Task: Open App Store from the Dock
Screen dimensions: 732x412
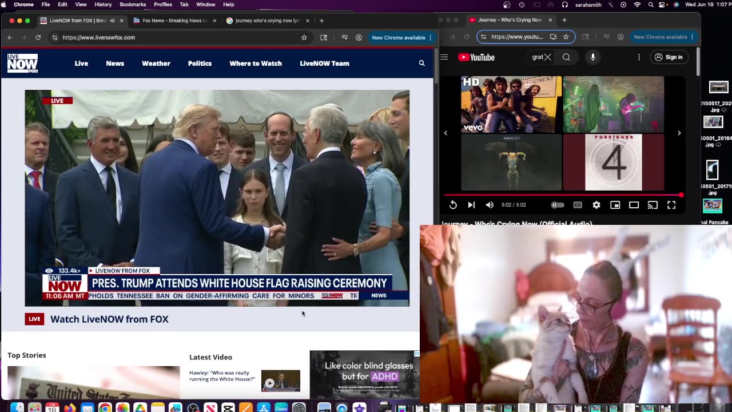Action: [x=263, y=408]
